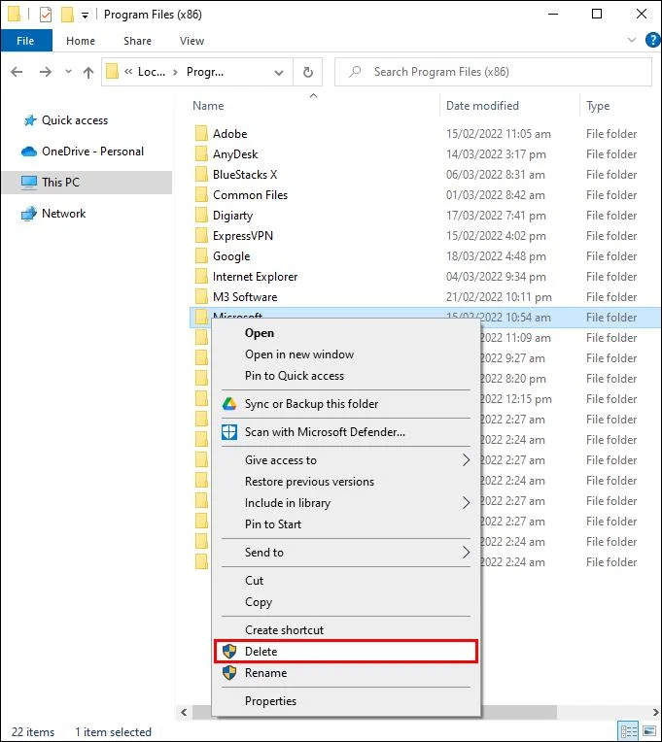The image size is (662, 742).
Task: Open the Share ribbon tab
Action: 137,41
